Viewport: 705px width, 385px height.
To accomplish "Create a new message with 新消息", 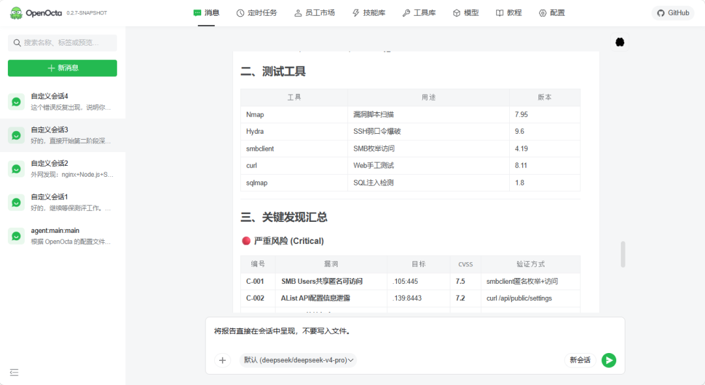I will click(x=63, y=68).
